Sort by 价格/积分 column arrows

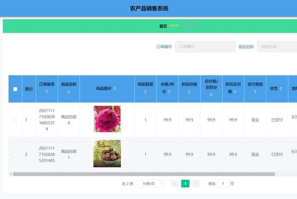(x=169, y=91)
